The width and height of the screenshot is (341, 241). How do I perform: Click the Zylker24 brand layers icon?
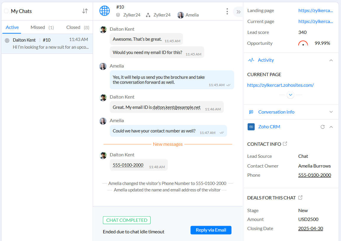tap(118, 15)
